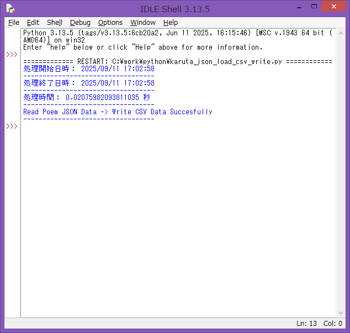Open the Window menu
The height and width of the screenshot is (333, 350).
point(143,23)
